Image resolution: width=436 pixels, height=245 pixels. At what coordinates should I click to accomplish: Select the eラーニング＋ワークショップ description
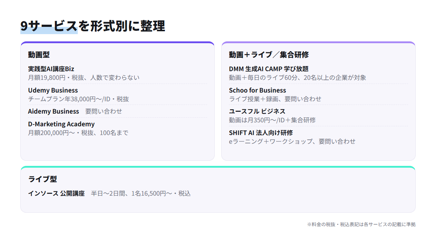pos(292,142)
